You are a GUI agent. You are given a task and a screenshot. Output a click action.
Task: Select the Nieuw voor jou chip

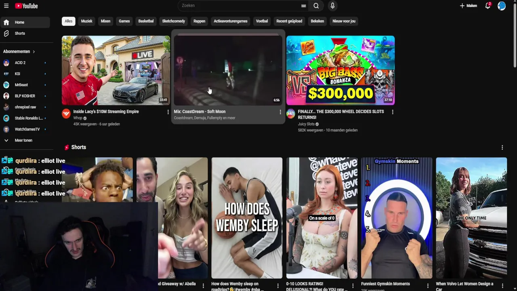344,21
